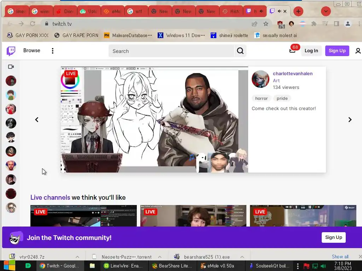The height and width of the screenshot is (271, 362).
Task: Open the featured live stream preview
Action: pyautogui.click(x=154, y=120)
